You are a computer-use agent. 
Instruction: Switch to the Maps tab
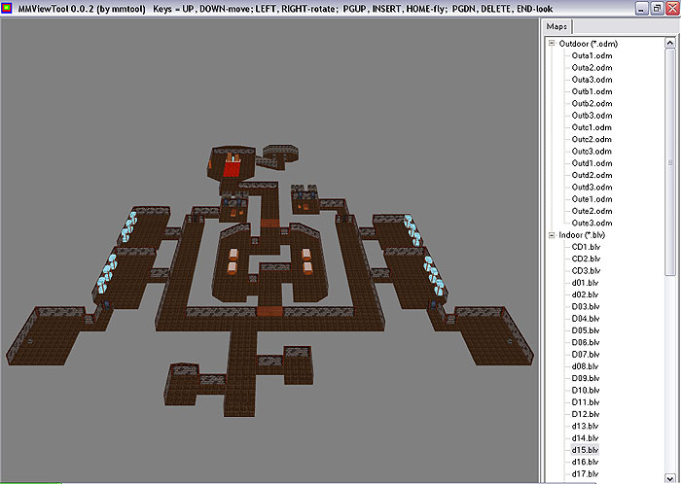click(x=556, y=26)
